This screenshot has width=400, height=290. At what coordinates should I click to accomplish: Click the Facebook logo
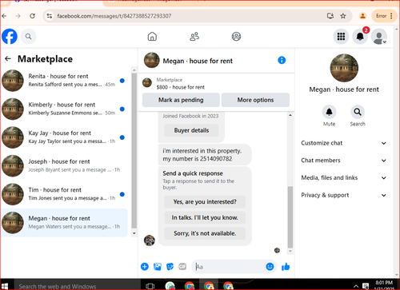[x=10, y=37]
